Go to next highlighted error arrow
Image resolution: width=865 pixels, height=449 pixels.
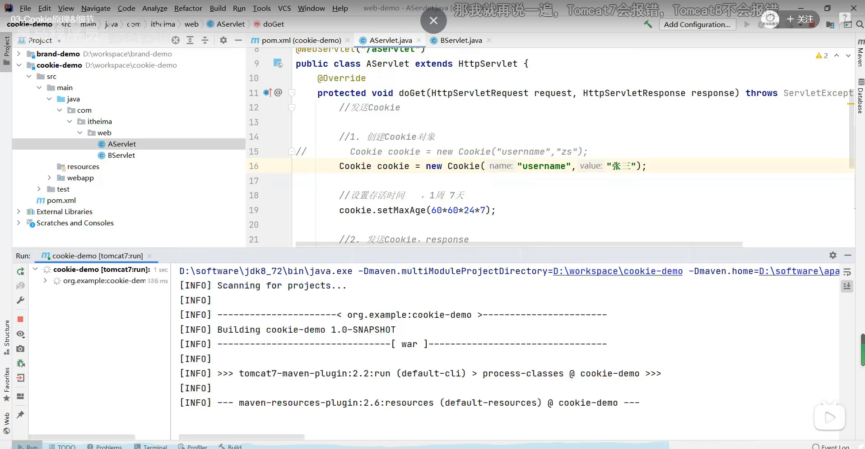pyautogui.click(x=848, y=55)
